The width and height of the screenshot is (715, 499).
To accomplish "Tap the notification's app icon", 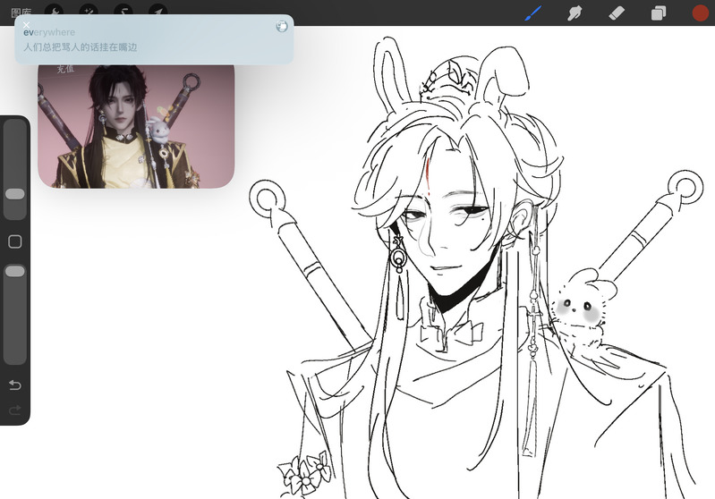I will [282, 27].
